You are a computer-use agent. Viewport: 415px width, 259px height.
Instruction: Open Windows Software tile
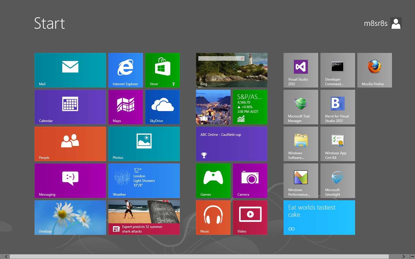click(301, 144)
